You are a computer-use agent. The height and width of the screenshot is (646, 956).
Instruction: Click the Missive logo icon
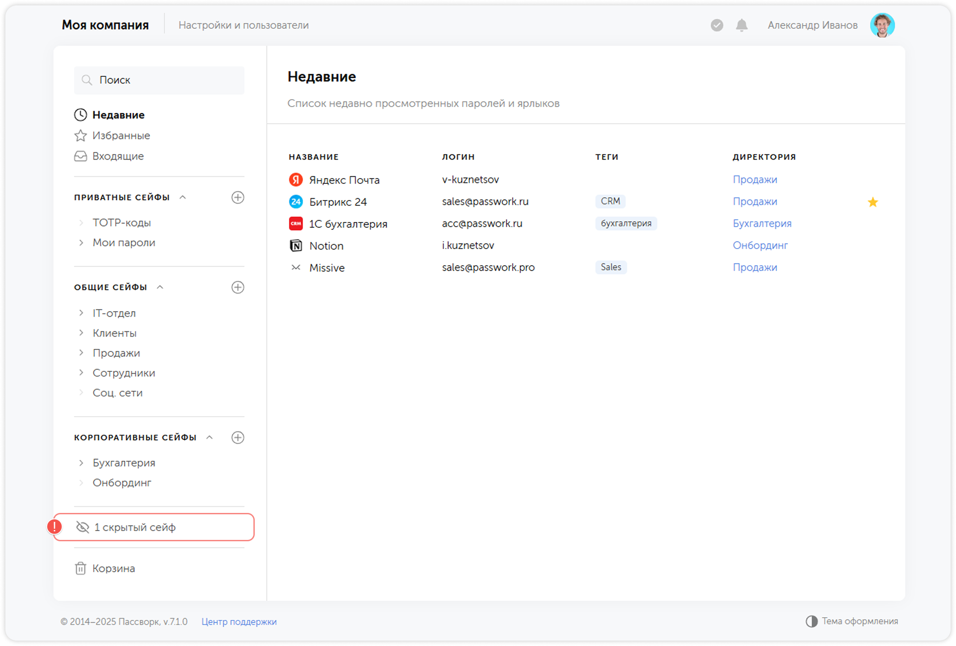point(296,267)
